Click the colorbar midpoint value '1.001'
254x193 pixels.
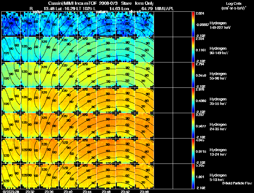point(200,177)
